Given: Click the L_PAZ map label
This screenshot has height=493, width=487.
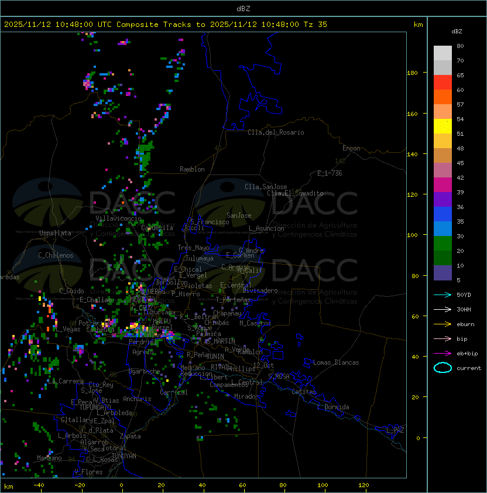Looking at the screenshot, I should (395, 430).
